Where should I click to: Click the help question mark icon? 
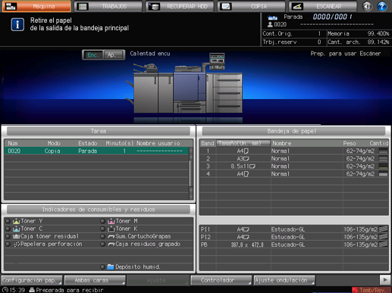click(x=381, y=6)
